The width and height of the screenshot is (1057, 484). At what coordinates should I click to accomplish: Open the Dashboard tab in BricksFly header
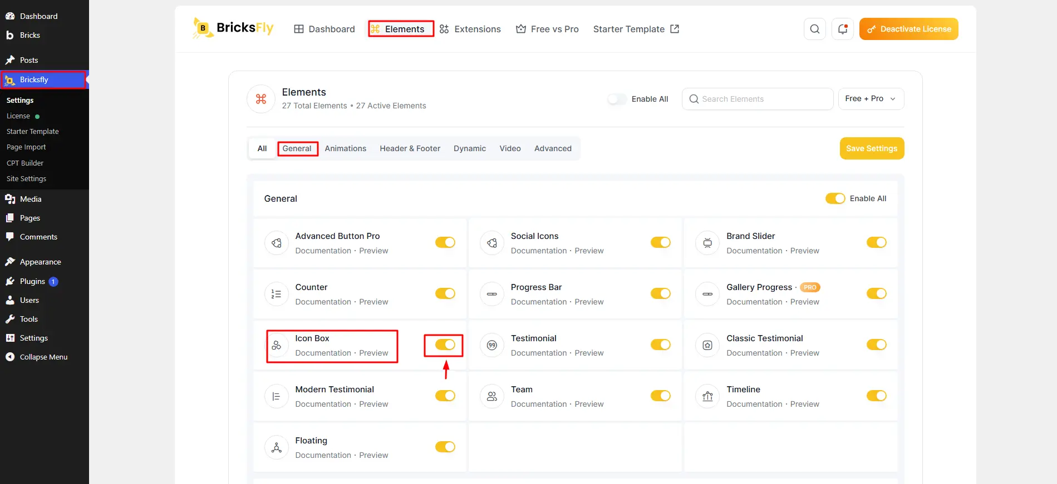[x=325, y=29]
